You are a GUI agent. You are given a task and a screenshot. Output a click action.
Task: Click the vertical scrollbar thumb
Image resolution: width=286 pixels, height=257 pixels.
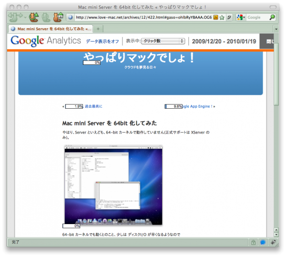pos(276,74)
